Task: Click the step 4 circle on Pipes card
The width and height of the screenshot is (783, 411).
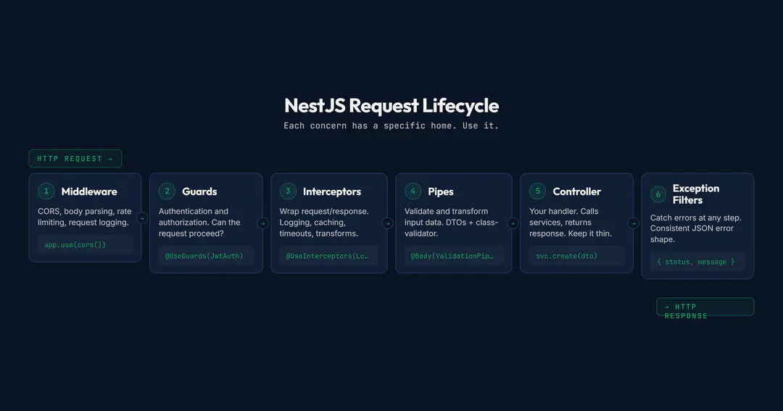Action: click(x=413, y=191)
